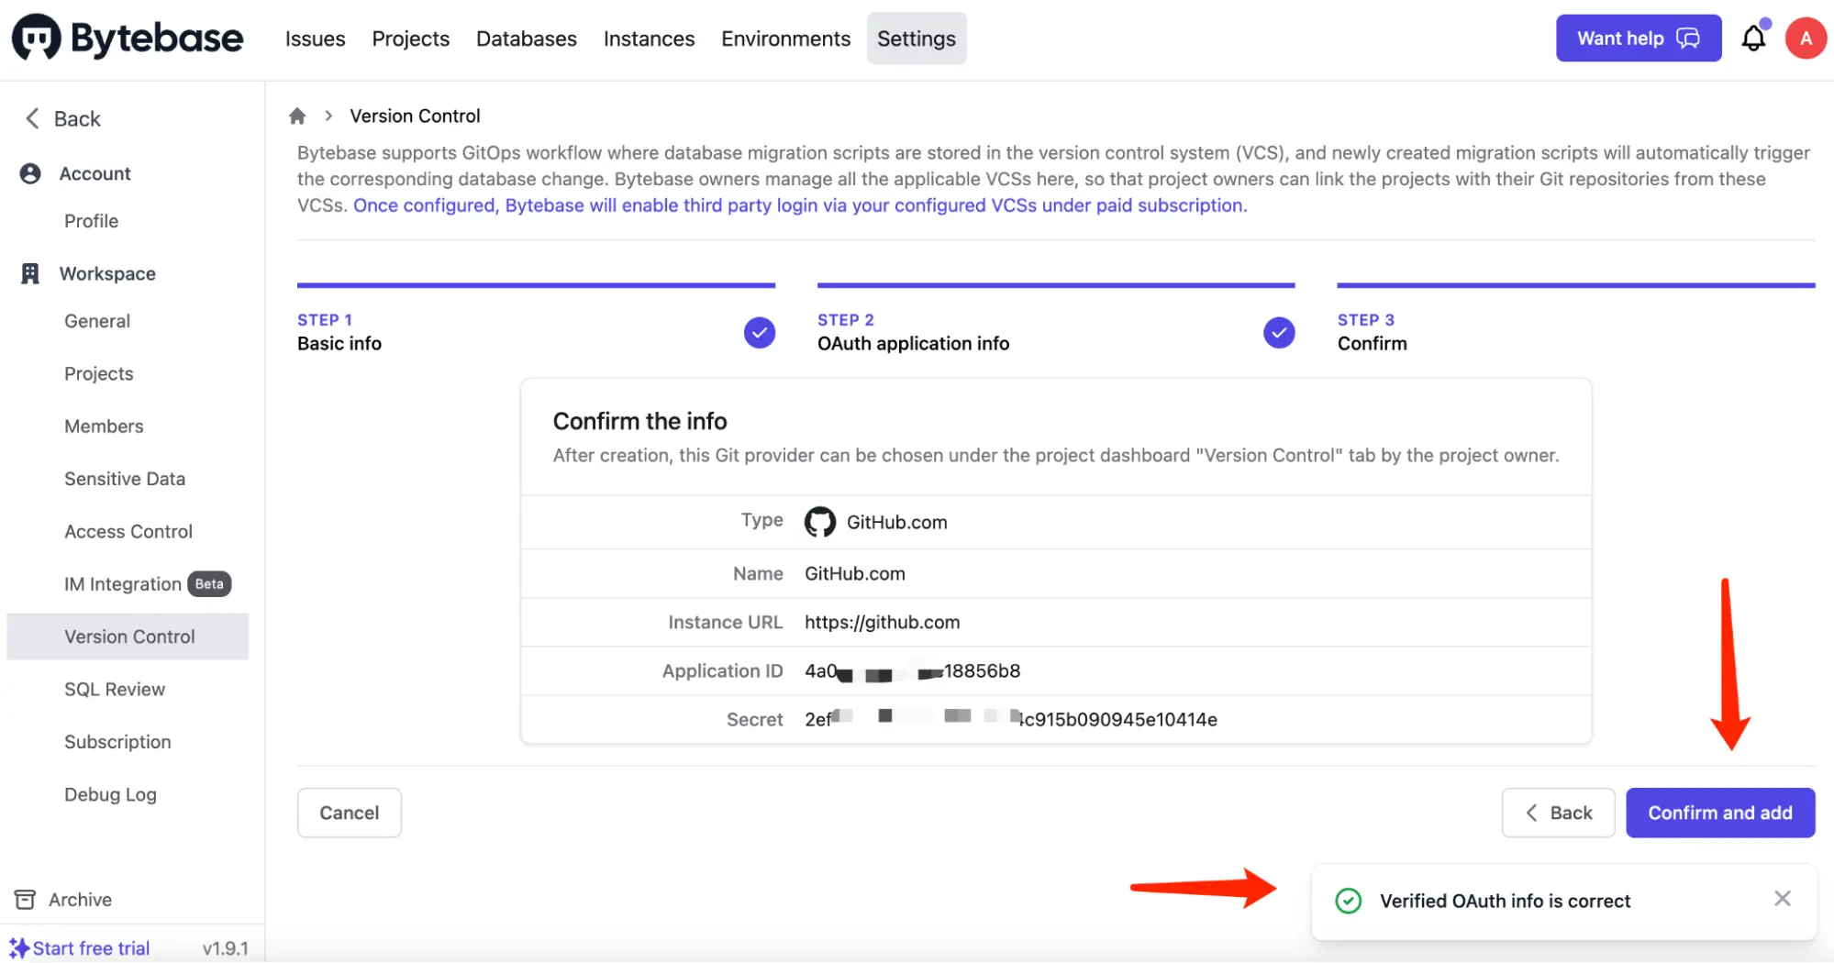Image resolution: width=1834 pixels, height=963 pixels.
Task: Open SQL Review settings
Action: [x=115, y=689]
